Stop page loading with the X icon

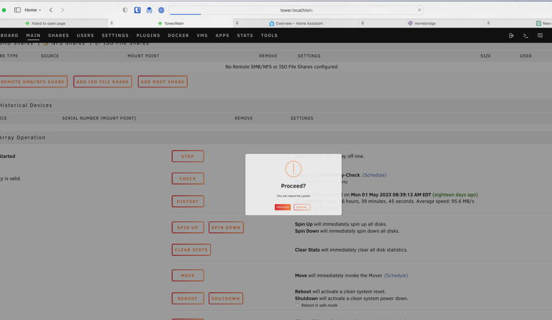point(420,10)
